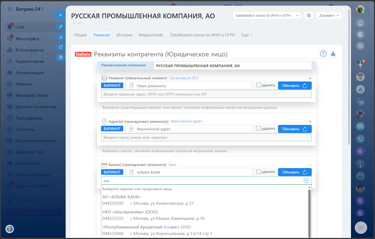Click the small link icon under company title
This screenshot has height=239, width=375.
click(x=80, y=23)
